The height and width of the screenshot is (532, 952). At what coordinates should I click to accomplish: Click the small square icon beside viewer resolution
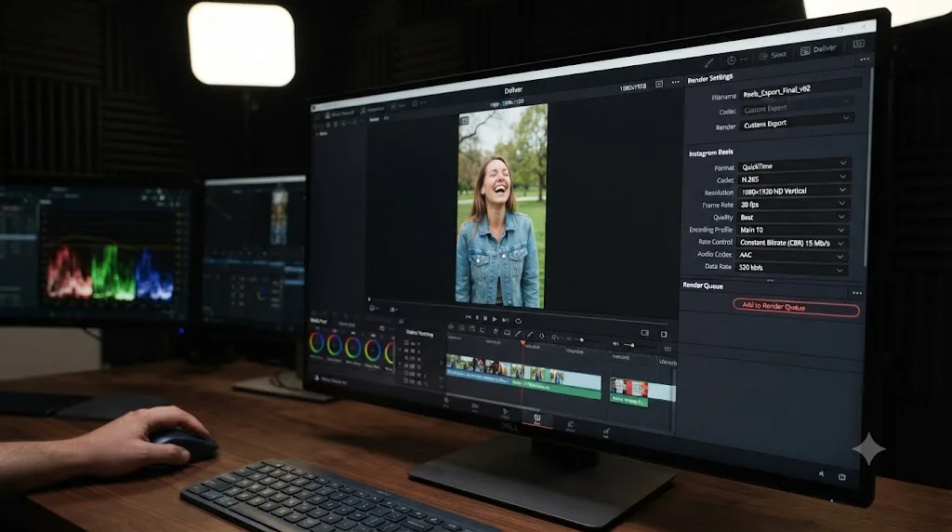(x=659, y=85)
